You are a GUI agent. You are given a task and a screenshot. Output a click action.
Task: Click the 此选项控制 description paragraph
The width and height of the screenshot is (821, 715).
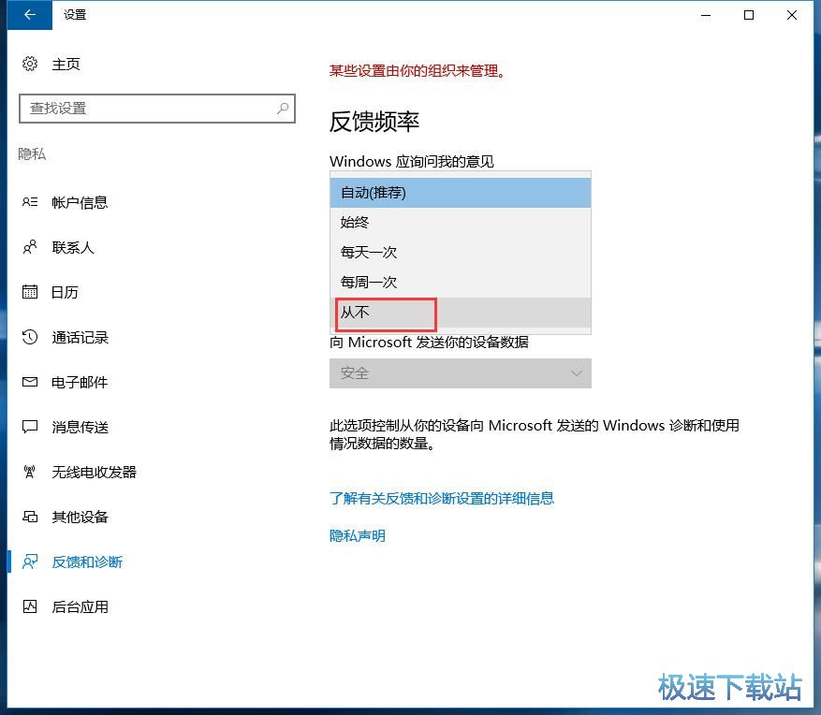[534, 434]
